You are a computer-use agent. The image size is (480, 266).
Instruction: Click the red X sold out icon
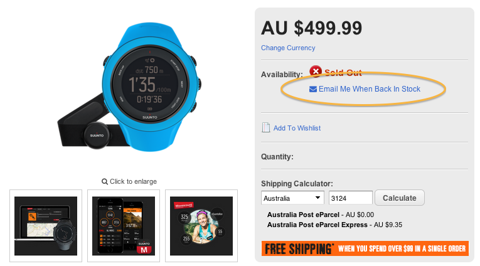(316, 72)
